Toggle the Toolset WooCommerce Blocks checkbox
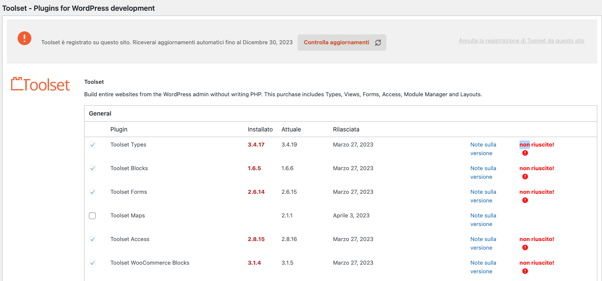Image resolution: width=602 pixels, height=281 pixels. coord(92,263)
